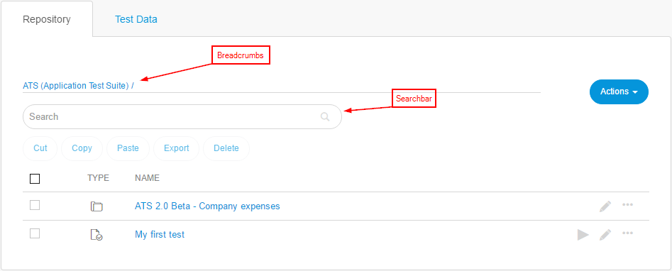Edit My first test using pencil icon
Image resolution: width=672 pixels, height=271 pixels.
605,235
